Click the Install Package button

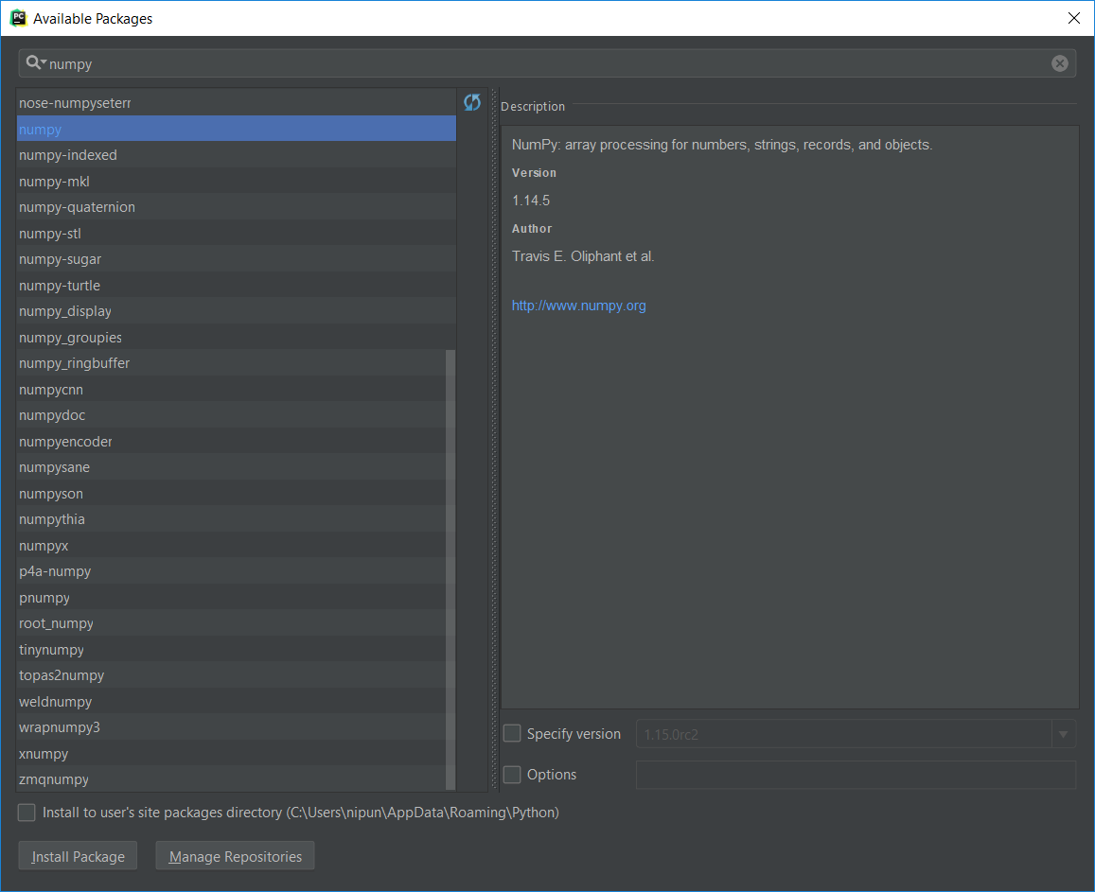78,856
